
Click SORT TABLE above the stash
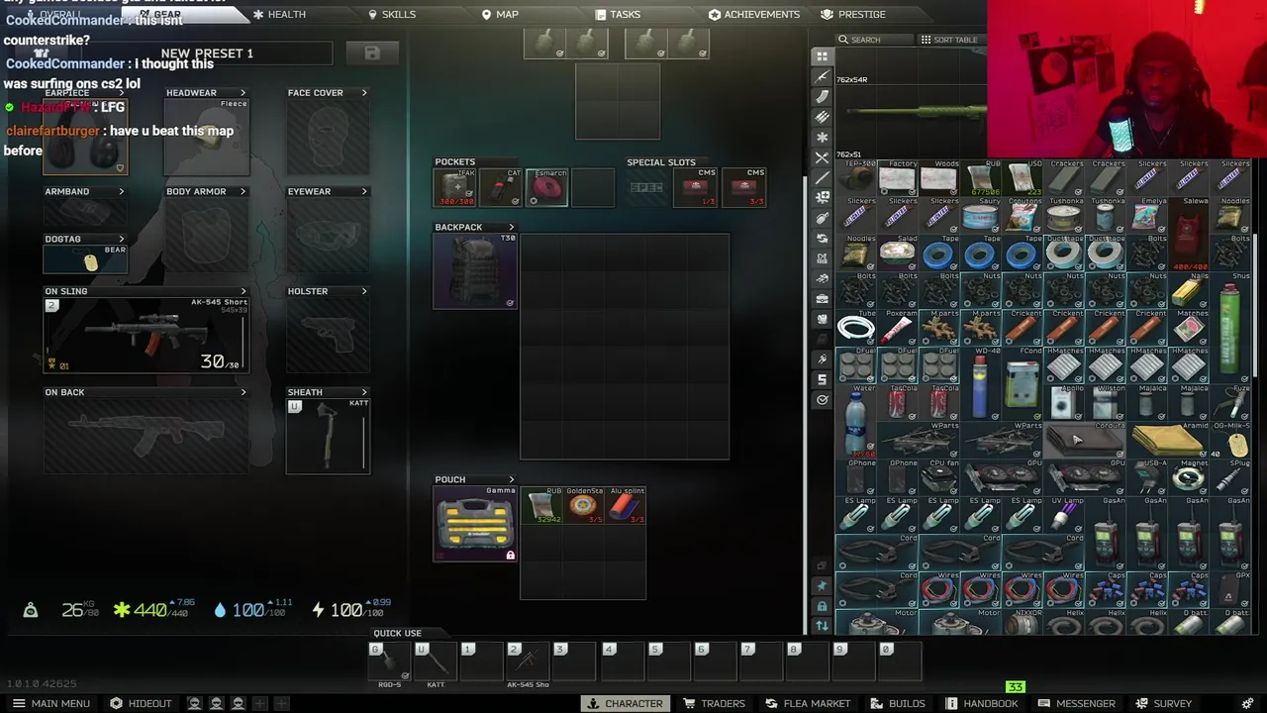click(948, 40)
